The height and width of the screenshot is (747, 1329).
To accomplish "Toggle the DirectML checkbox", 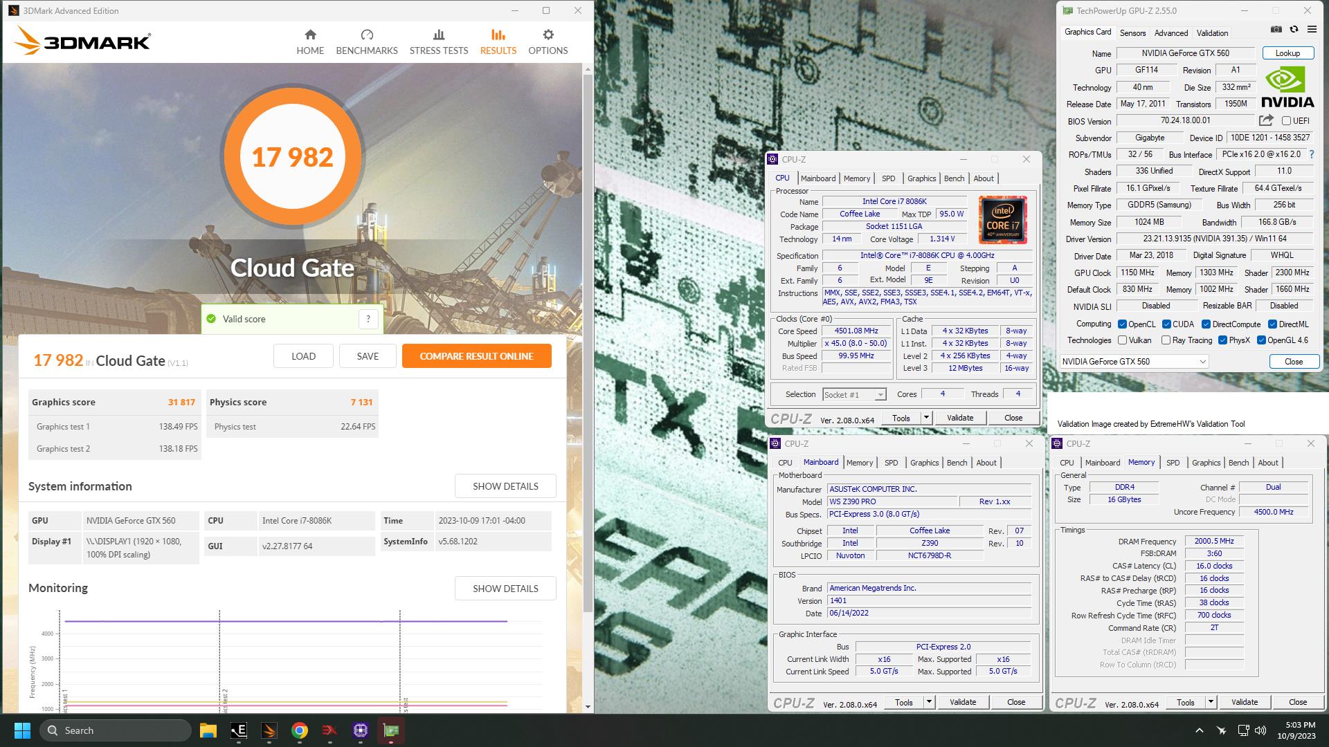I will 1272,324.
